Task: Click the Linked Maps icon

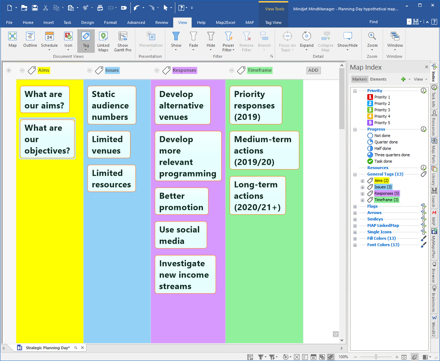Action: point(103,41)
